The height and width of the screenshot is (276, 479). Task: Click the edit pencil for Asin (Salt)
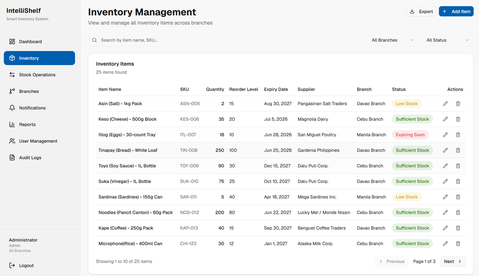pyautogui.click(x=445, y=104)
